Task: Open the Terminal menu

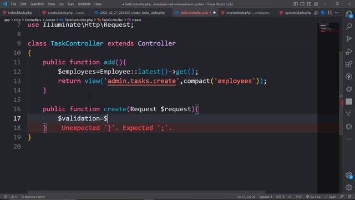Action: 84,4
